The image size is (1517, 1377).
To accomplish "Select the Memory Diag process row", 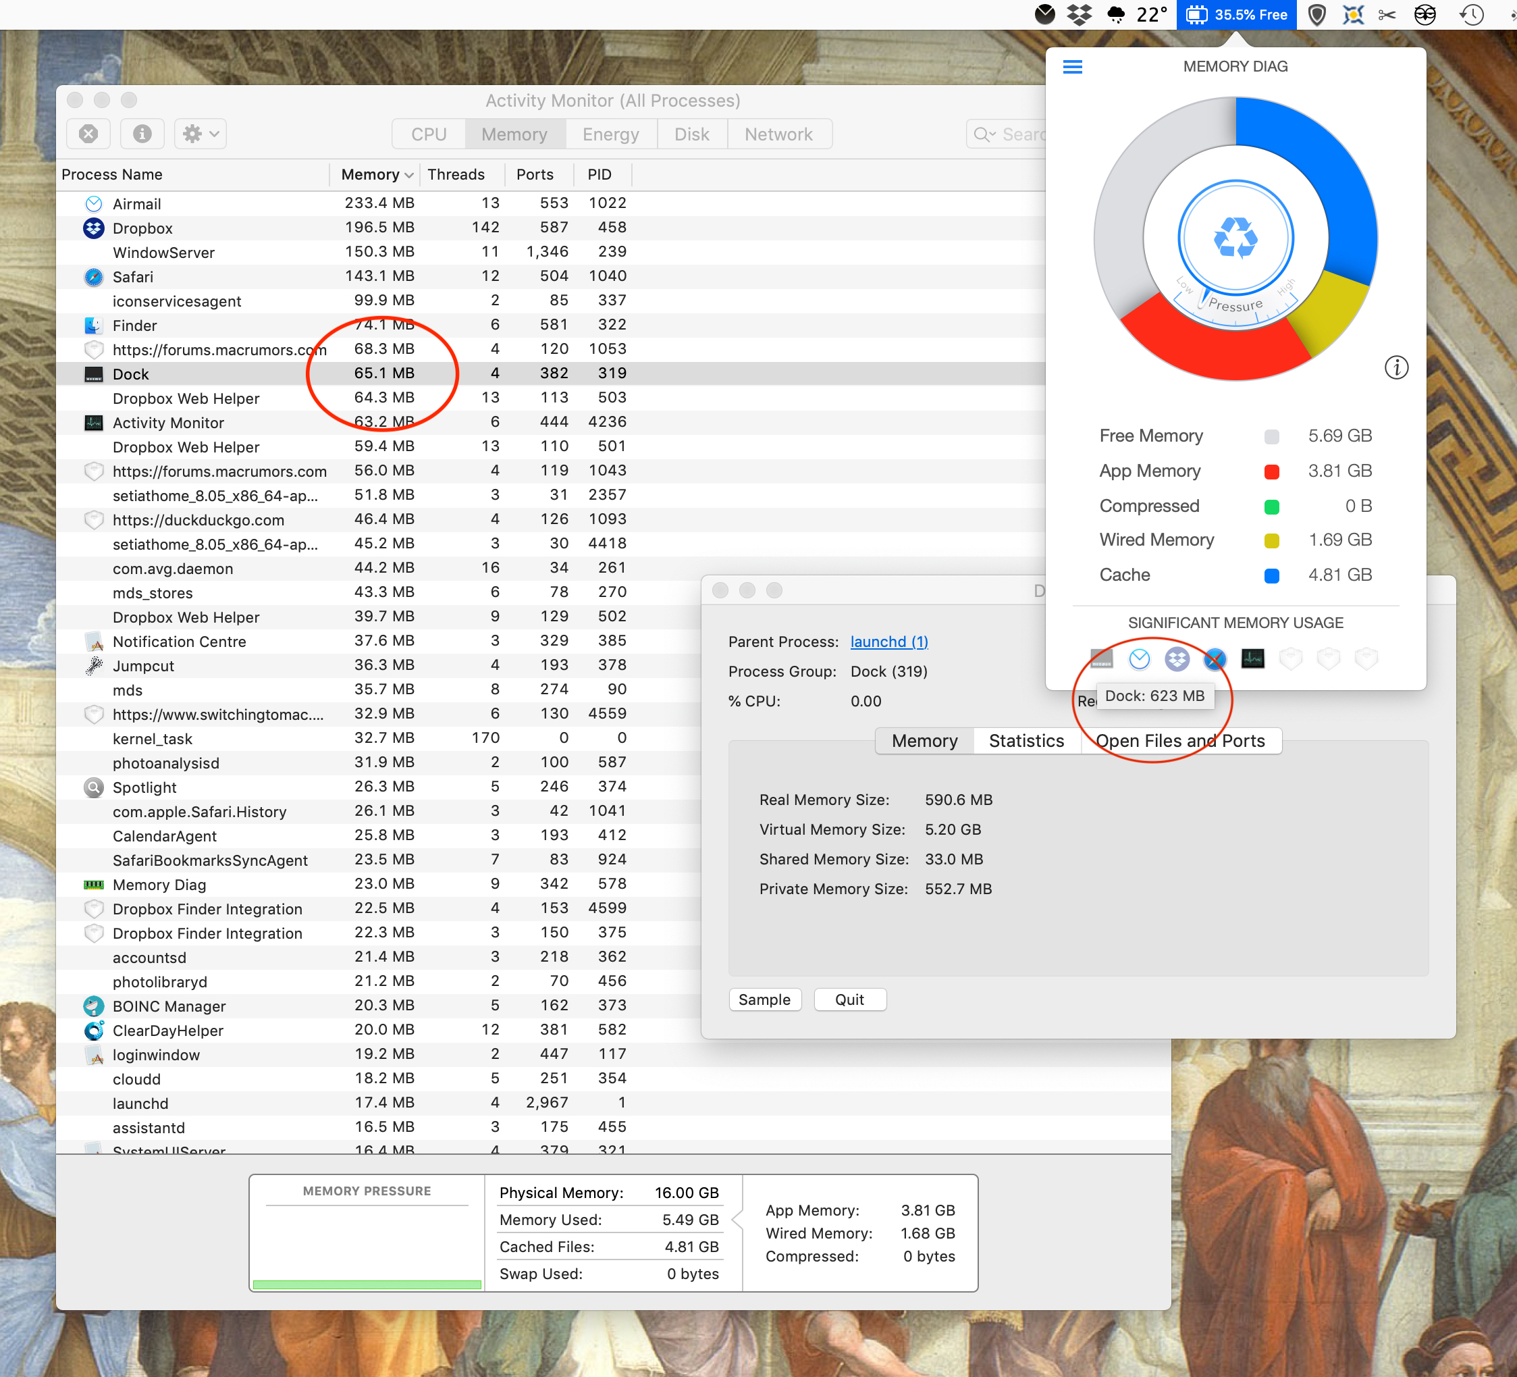I will coord(379,884).
